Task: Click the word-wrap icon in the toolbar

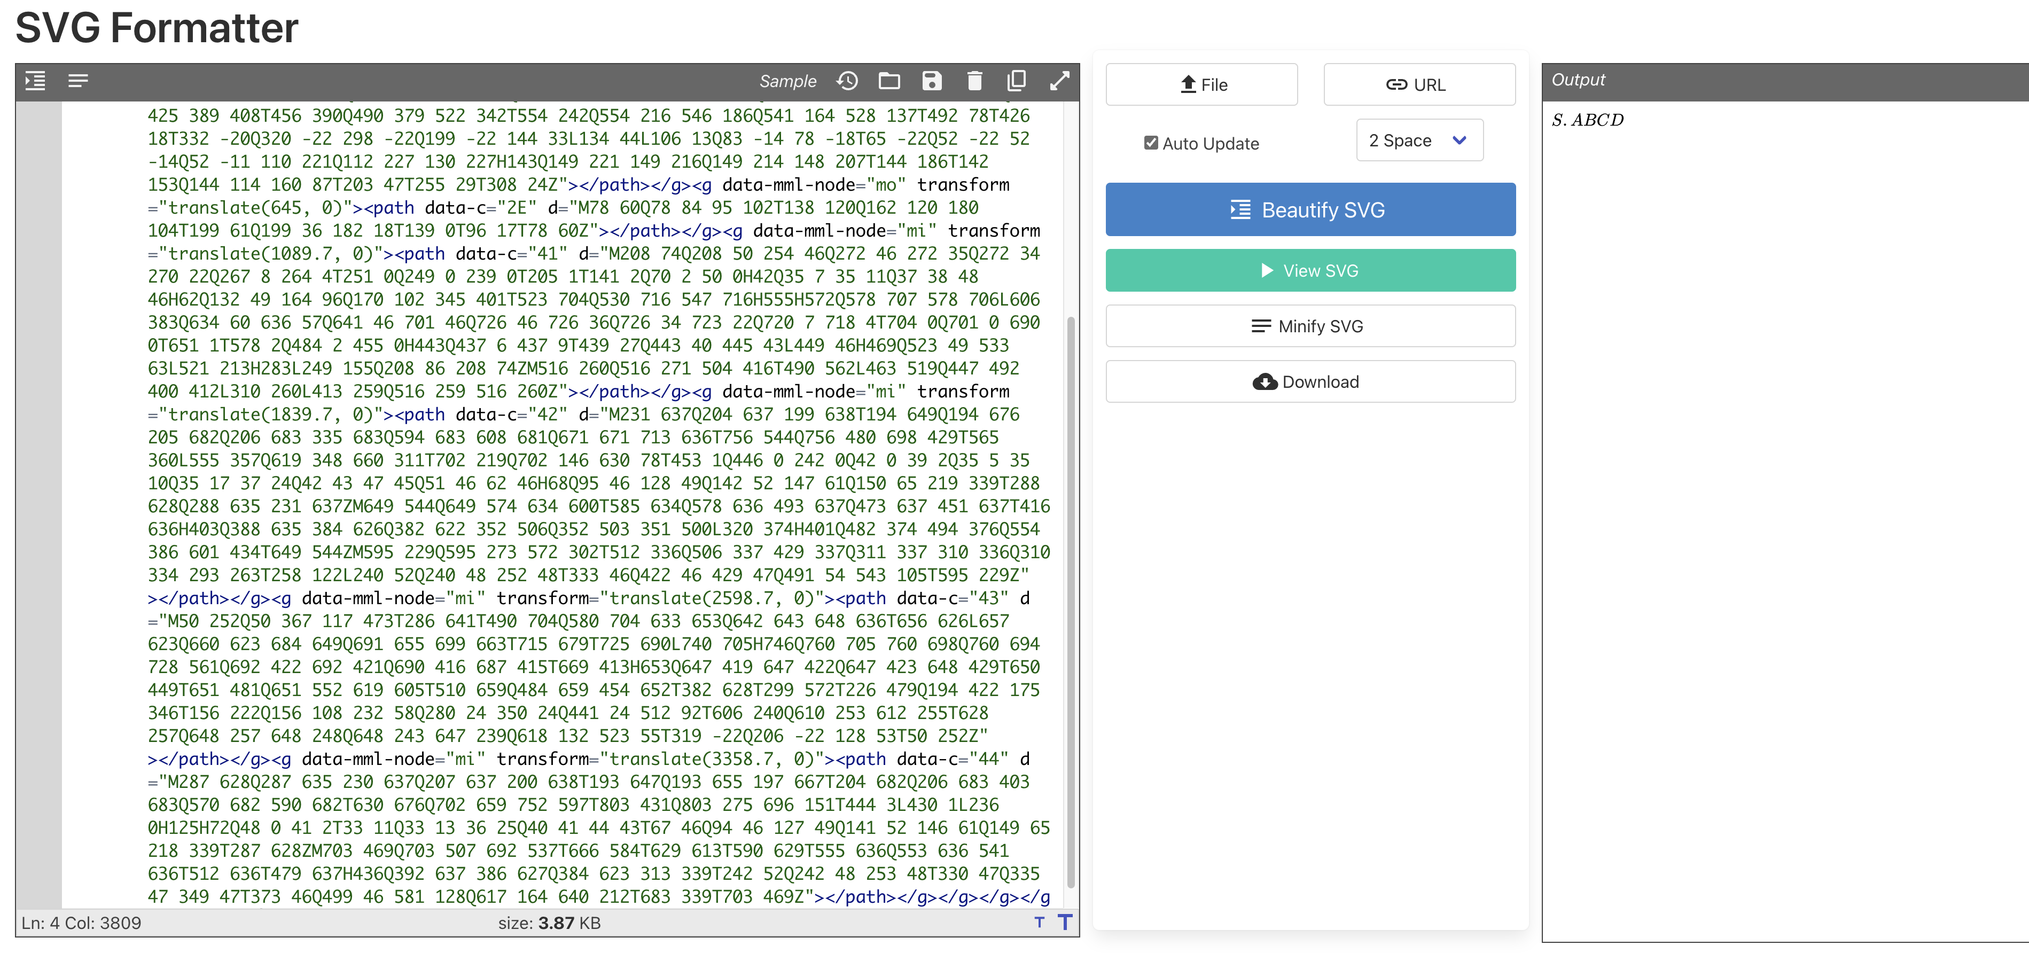Action: pyautogui.click(x=77, y=81)
